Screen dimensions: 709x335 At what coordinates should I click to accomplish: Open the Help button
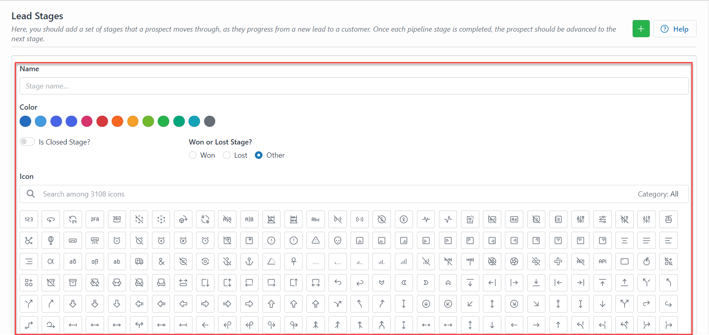tap(675, 29)
